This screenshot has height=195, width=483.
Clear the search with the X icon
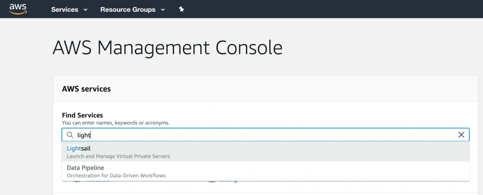461,135
